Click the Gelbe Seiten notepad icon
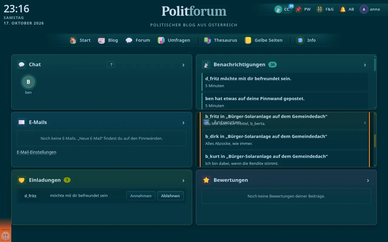Viewport: 388px width, 242px height. 248,40
